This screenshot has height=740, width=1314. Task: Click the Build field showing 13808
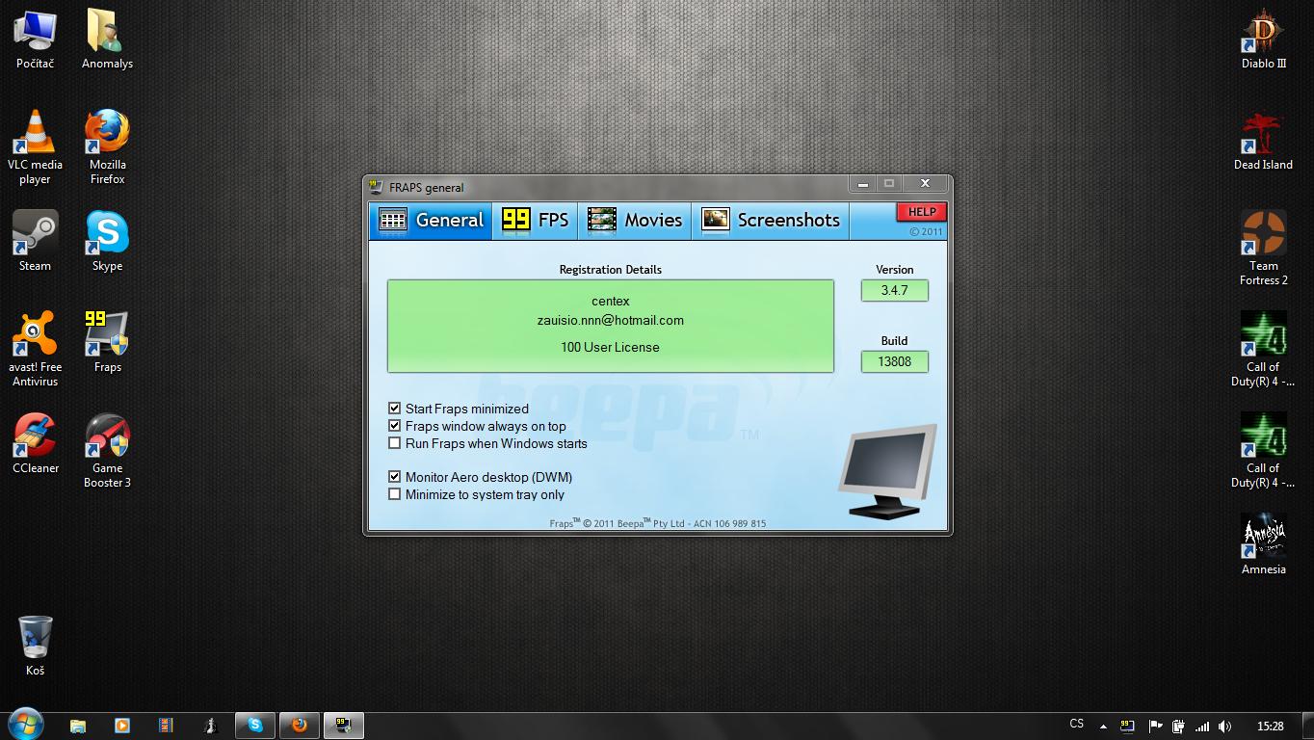pyautogui.click(x=895, y=361)
